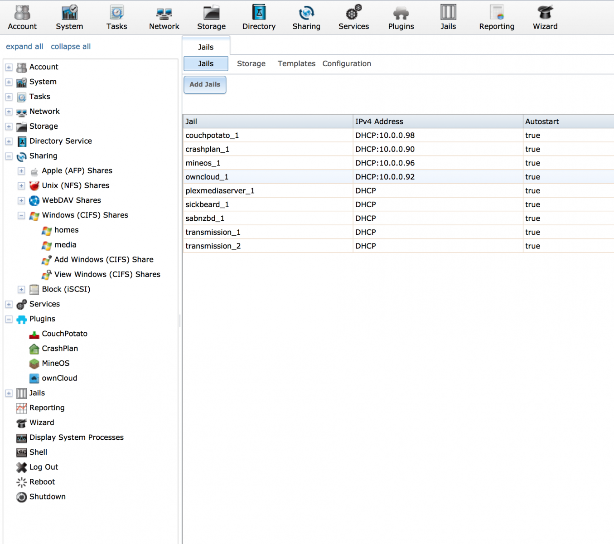Open the Shell terminal icon
The image size is (614, 544).
coord(21,452)
